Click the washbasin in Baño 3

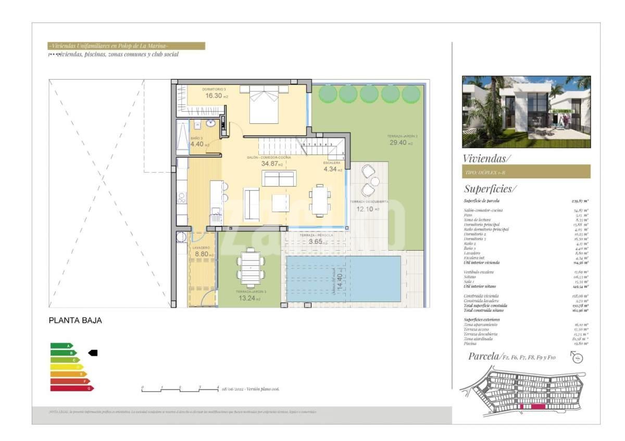pos(211,124)
